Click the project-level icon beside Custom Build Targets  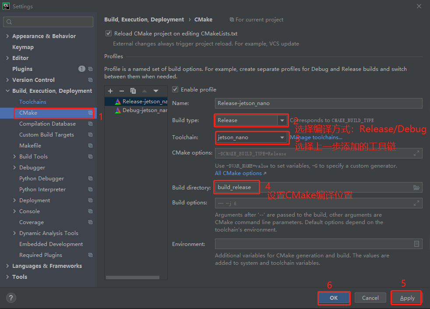pos(90,135)
